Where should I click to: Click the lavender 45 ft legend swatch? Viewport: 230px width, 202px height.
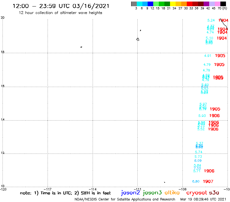click(x=212, y=4)
